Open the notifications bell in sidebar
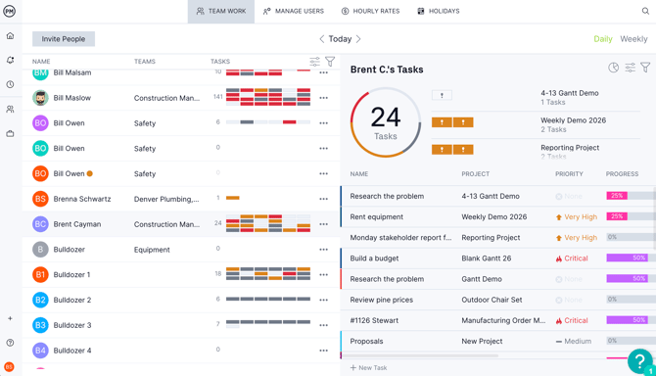Image resolution: width=656 pixels, height=376 pixels. (10, 61)
